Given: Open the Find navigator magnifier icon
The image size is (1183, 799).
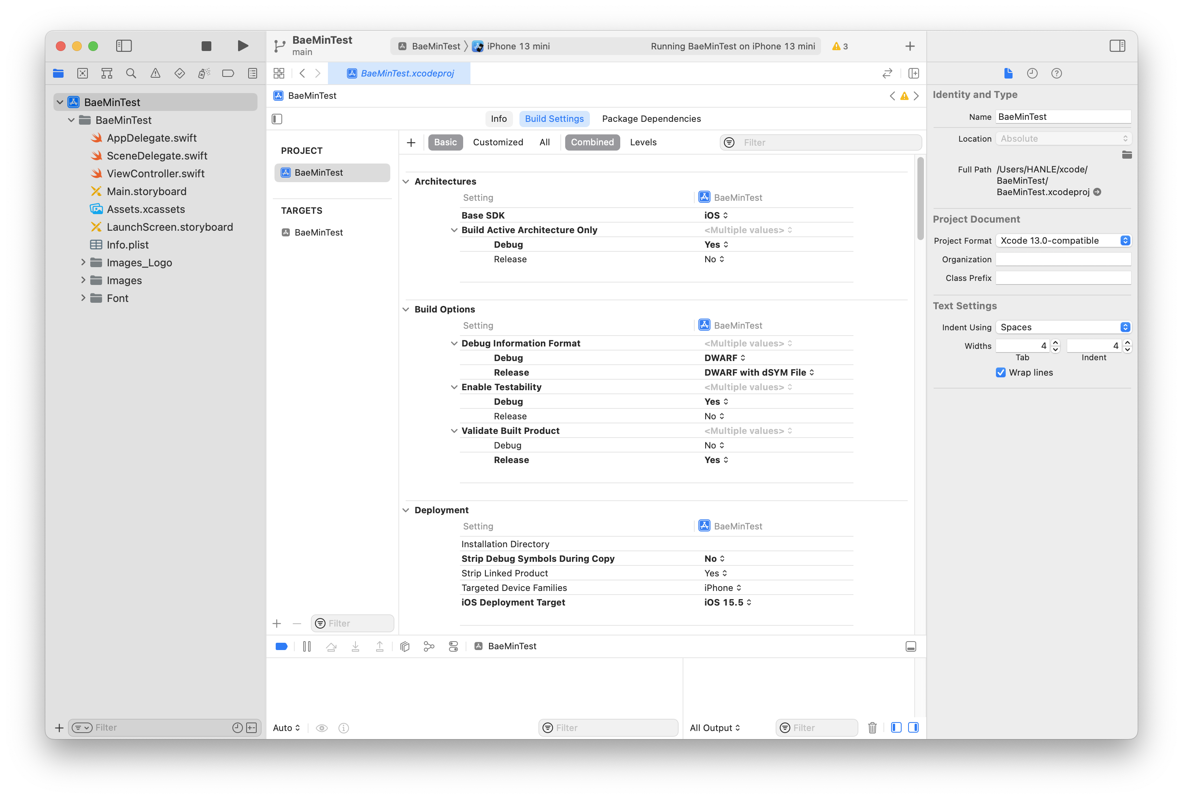Looking at the screenshot, I should pos(131,73).
